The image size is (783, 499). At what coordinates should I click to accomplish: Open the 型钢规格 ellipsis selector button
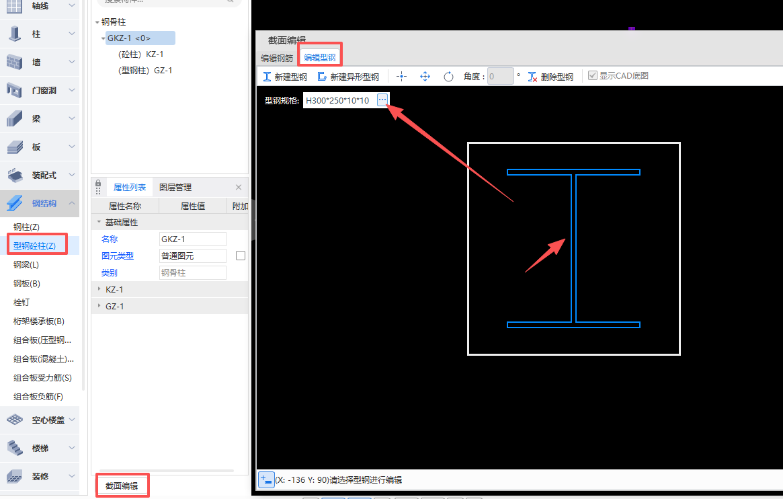click(x=382, y=100)
